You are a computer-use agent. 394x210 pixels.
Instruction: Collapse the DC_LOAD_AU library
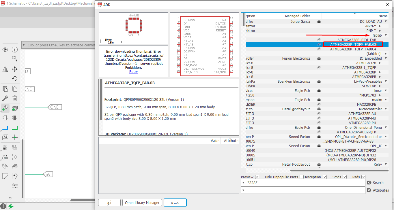pos(385,22)
